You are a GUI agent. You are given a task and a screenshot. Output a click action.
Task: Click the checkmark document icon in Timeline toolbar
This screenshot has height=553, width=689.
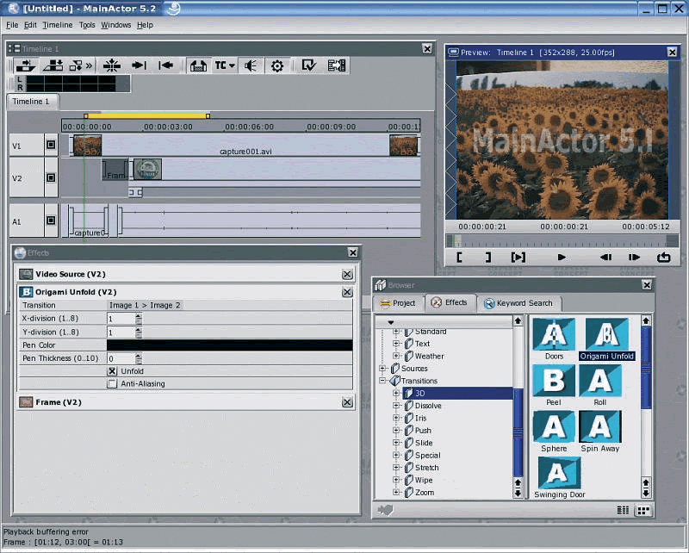point(308,66)
